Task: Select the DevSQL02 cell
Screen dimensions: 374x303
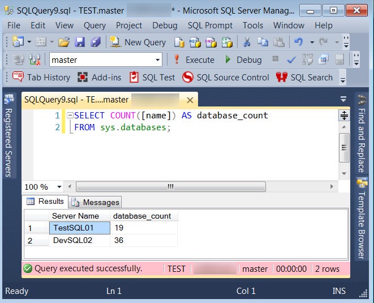Action: pyautogui.click(x=80, y=240)
